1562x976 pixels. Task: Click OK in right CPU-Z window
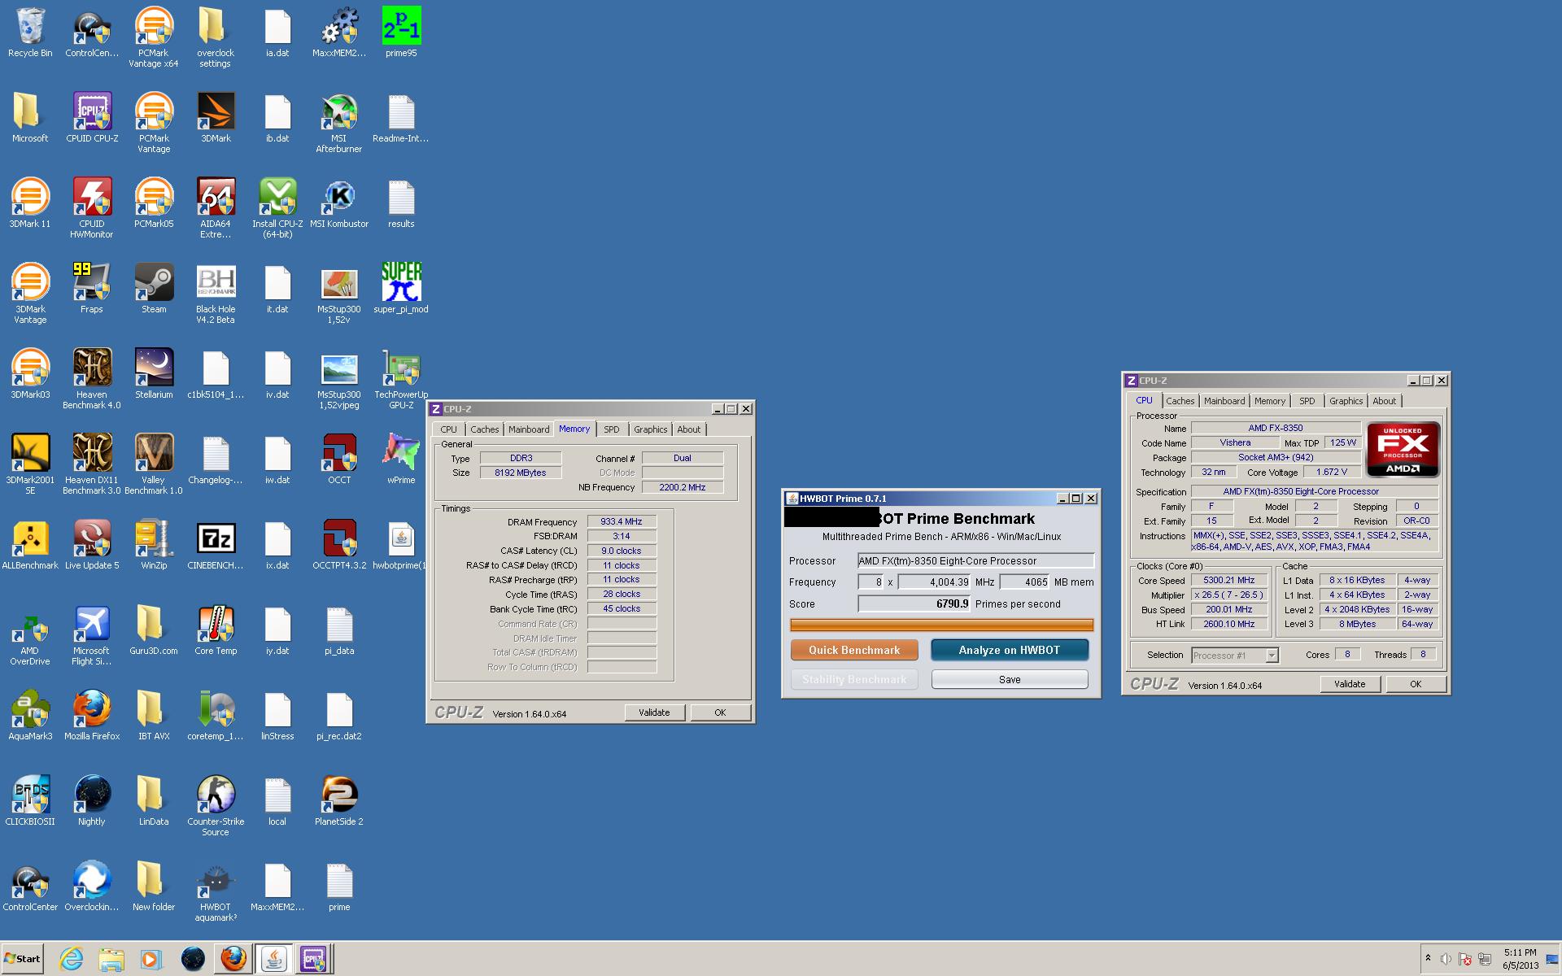tap(1416, 684)
